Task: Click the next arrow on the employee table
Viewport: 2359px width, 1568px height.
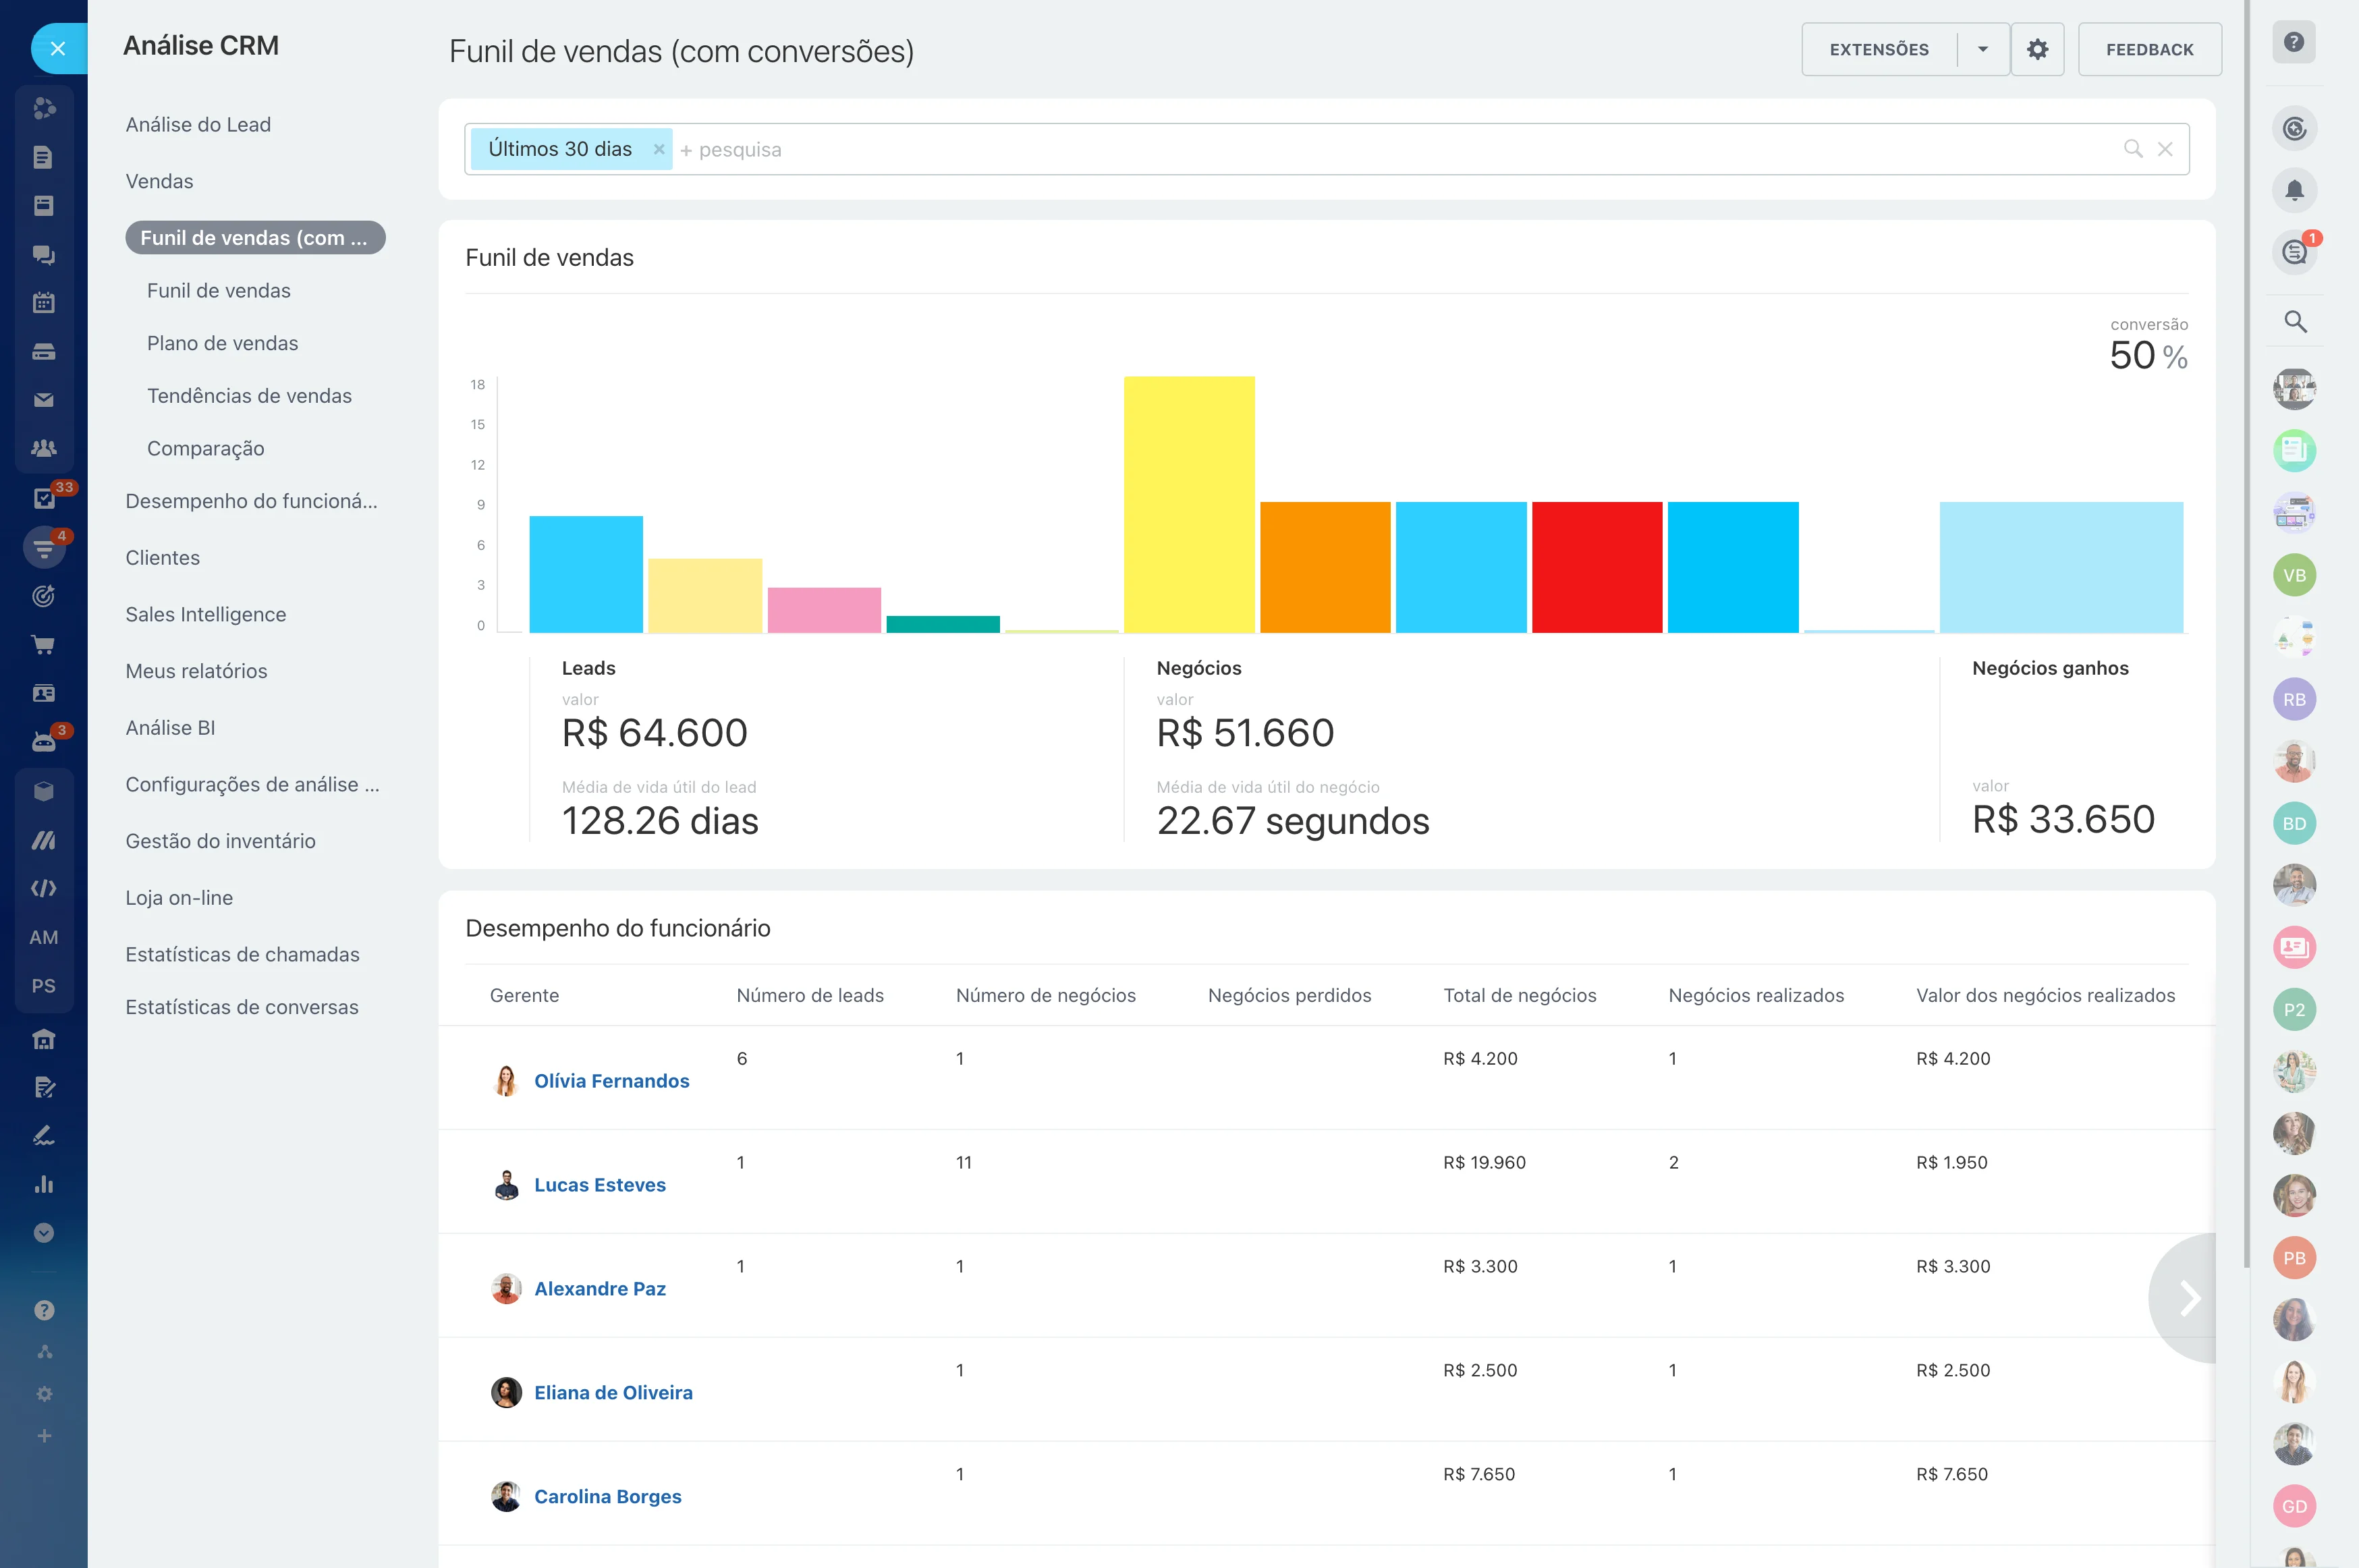Action: point(2189,1298)
